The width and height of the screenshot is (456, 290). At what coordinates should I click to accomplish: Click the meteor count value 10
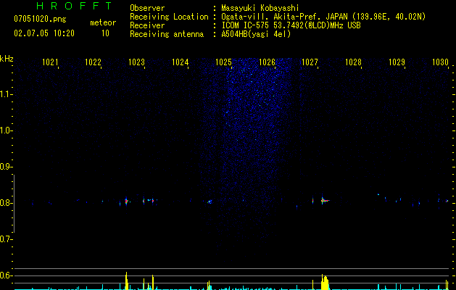(x=105, y=33)
